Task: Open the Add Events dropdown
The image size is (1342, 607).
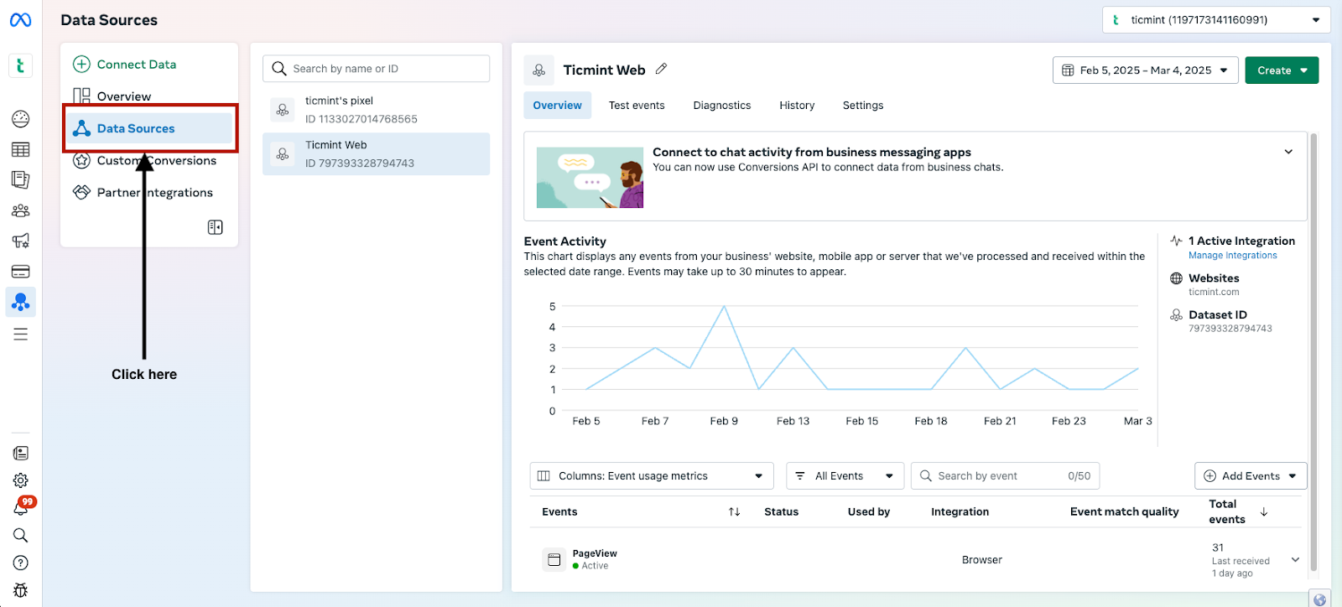Action: pos(1251,476)
